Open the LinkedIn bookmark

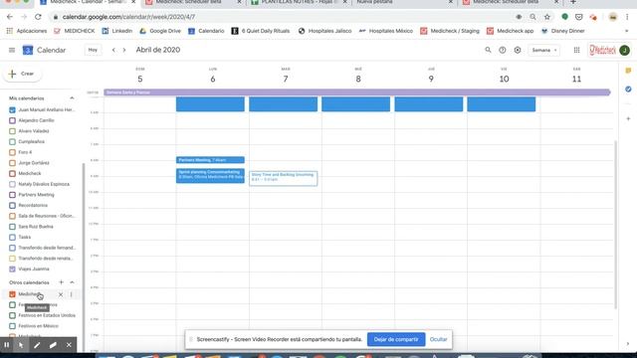point(117,31)
